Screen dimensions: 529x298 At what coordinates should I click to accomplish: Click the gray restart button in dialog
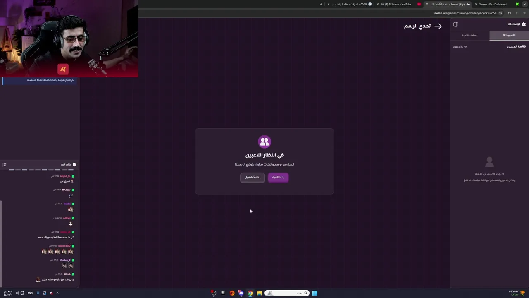pyautogui.click(x=253, y=177)
